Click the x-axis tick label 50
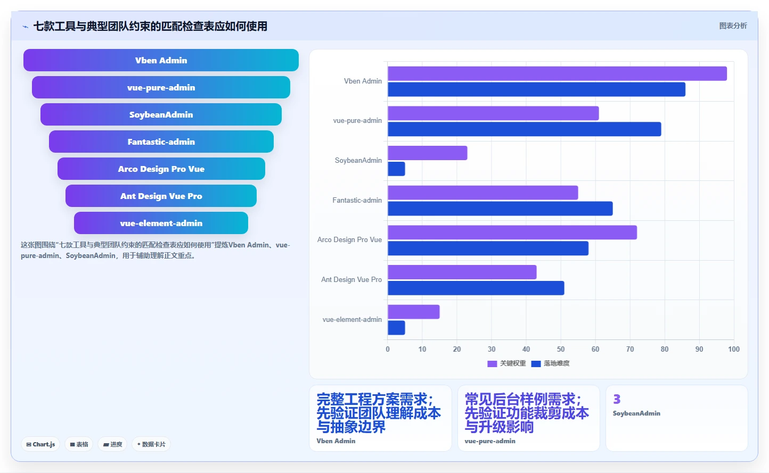The width and height of the screenshot is (769, 473). [561, 349]
